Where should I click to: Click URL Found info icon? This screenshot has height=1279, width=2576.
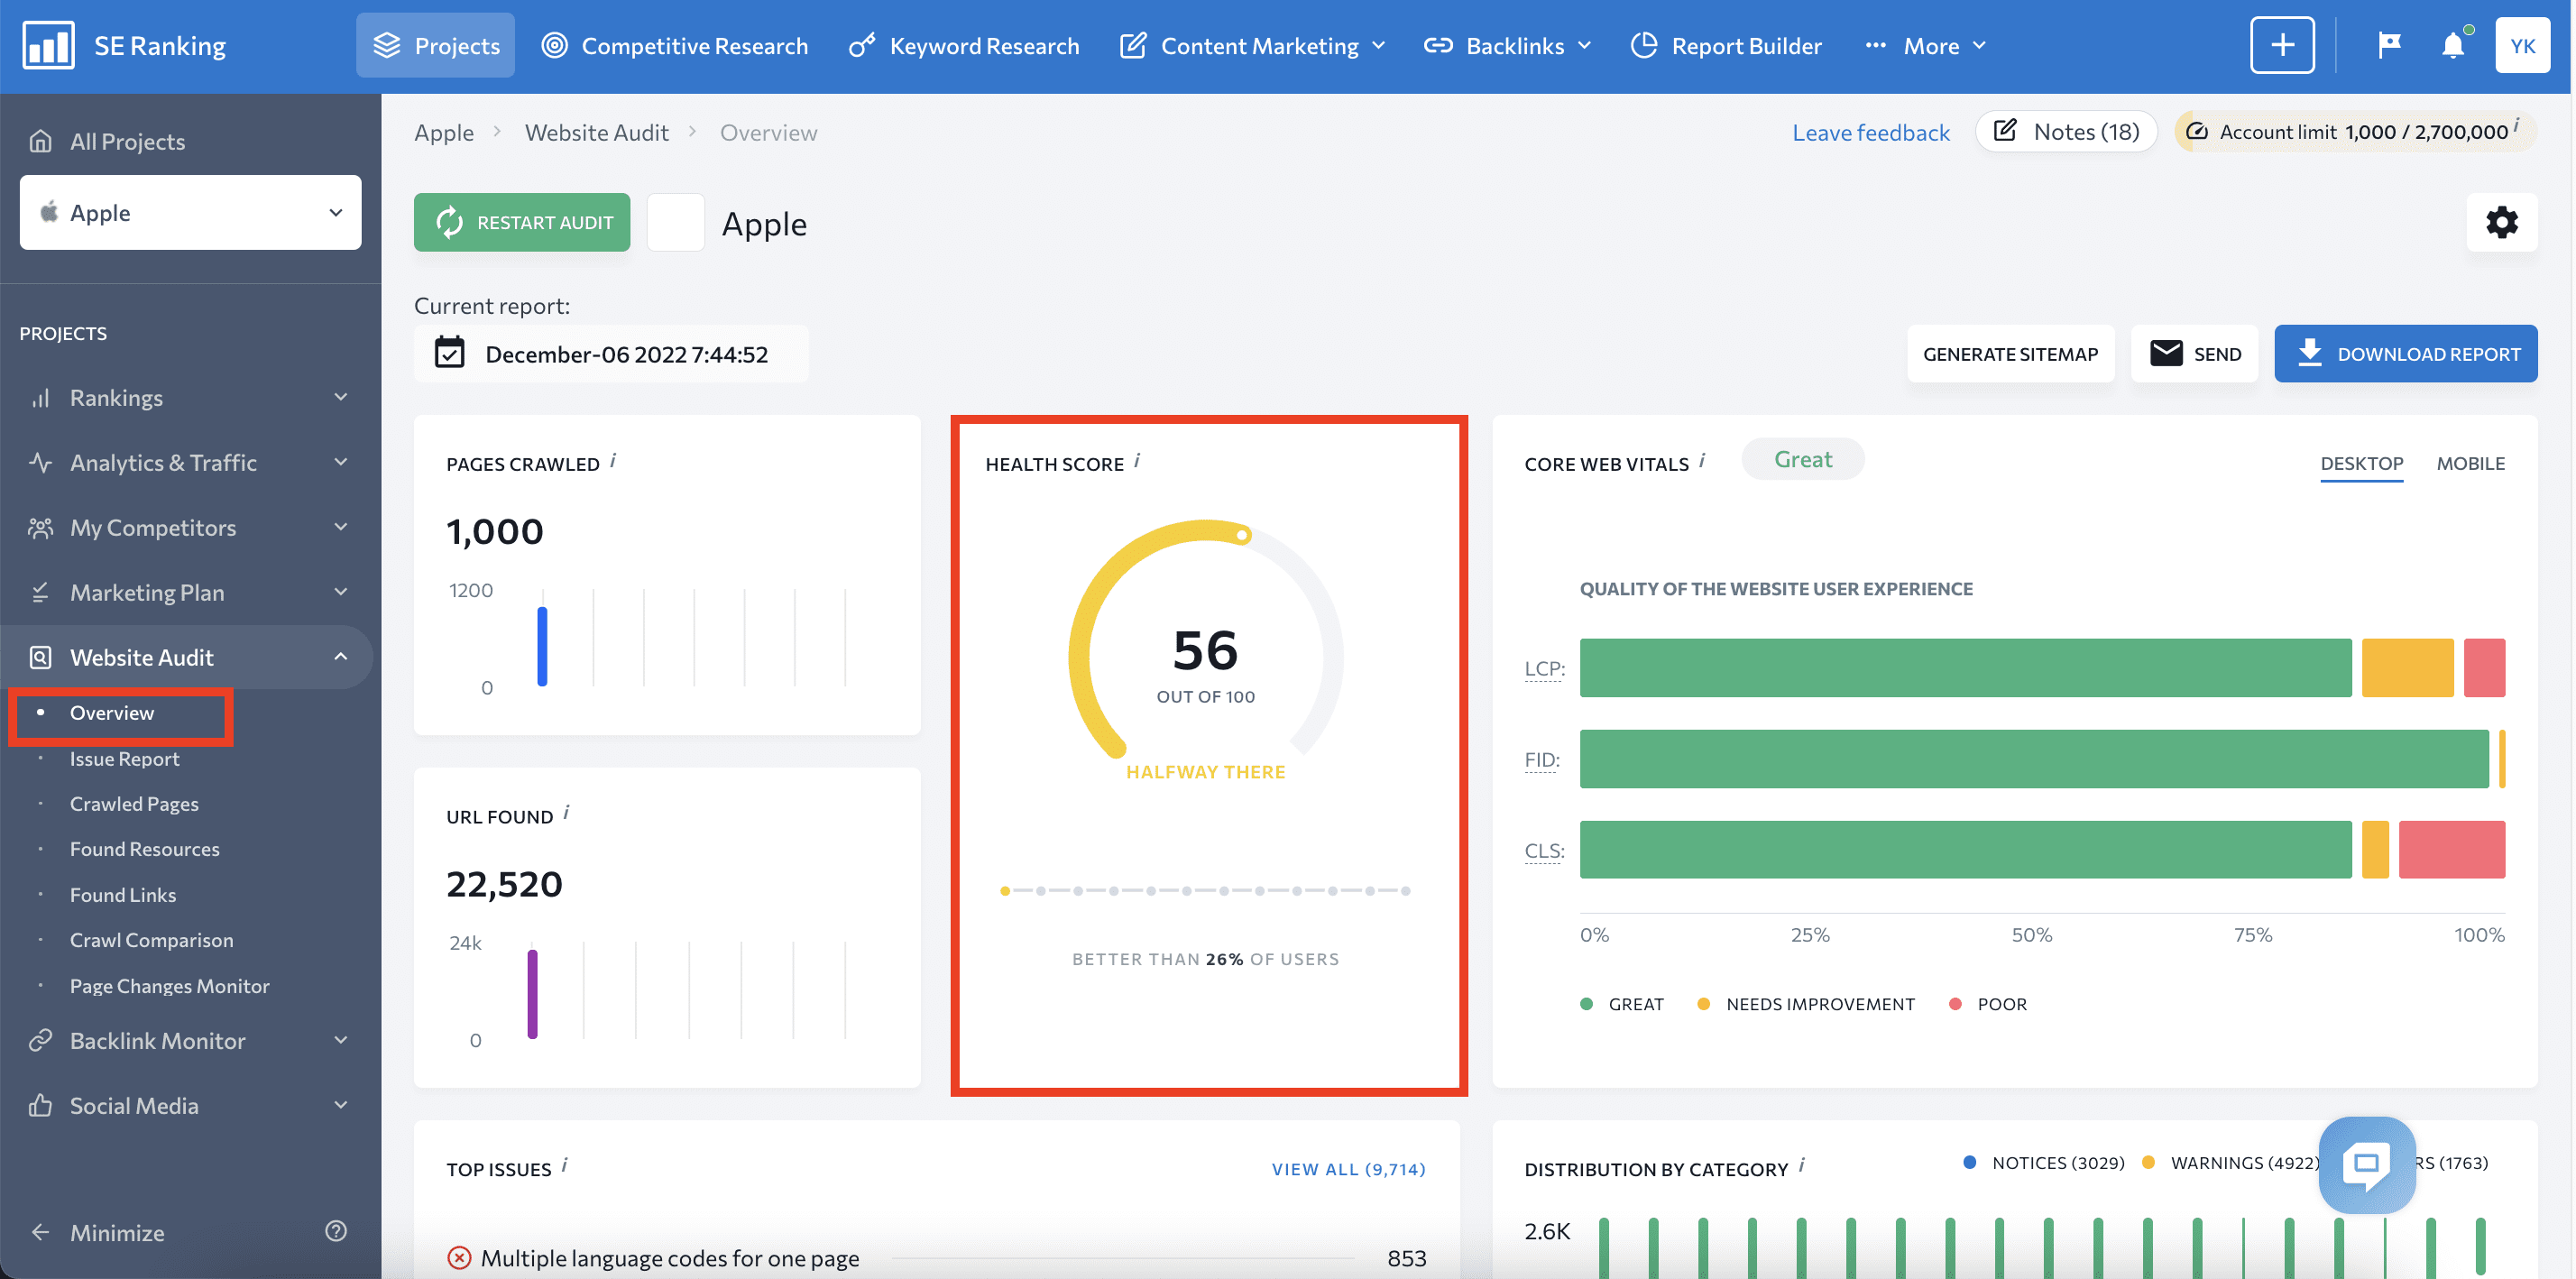click(566, 812)
